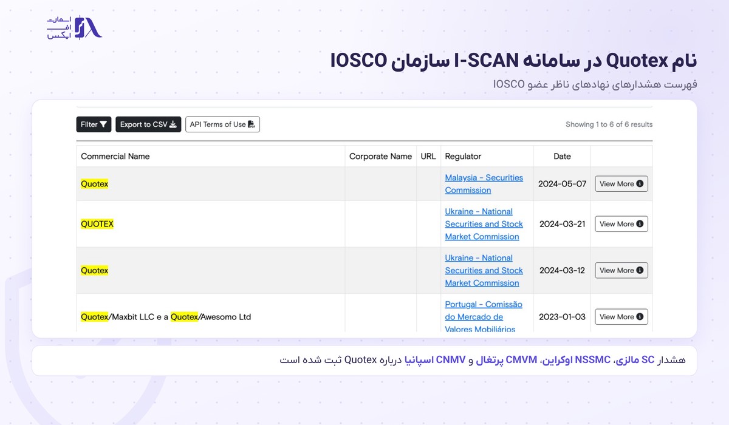Click View More for 2024-03-12 row

pos(621,270)
